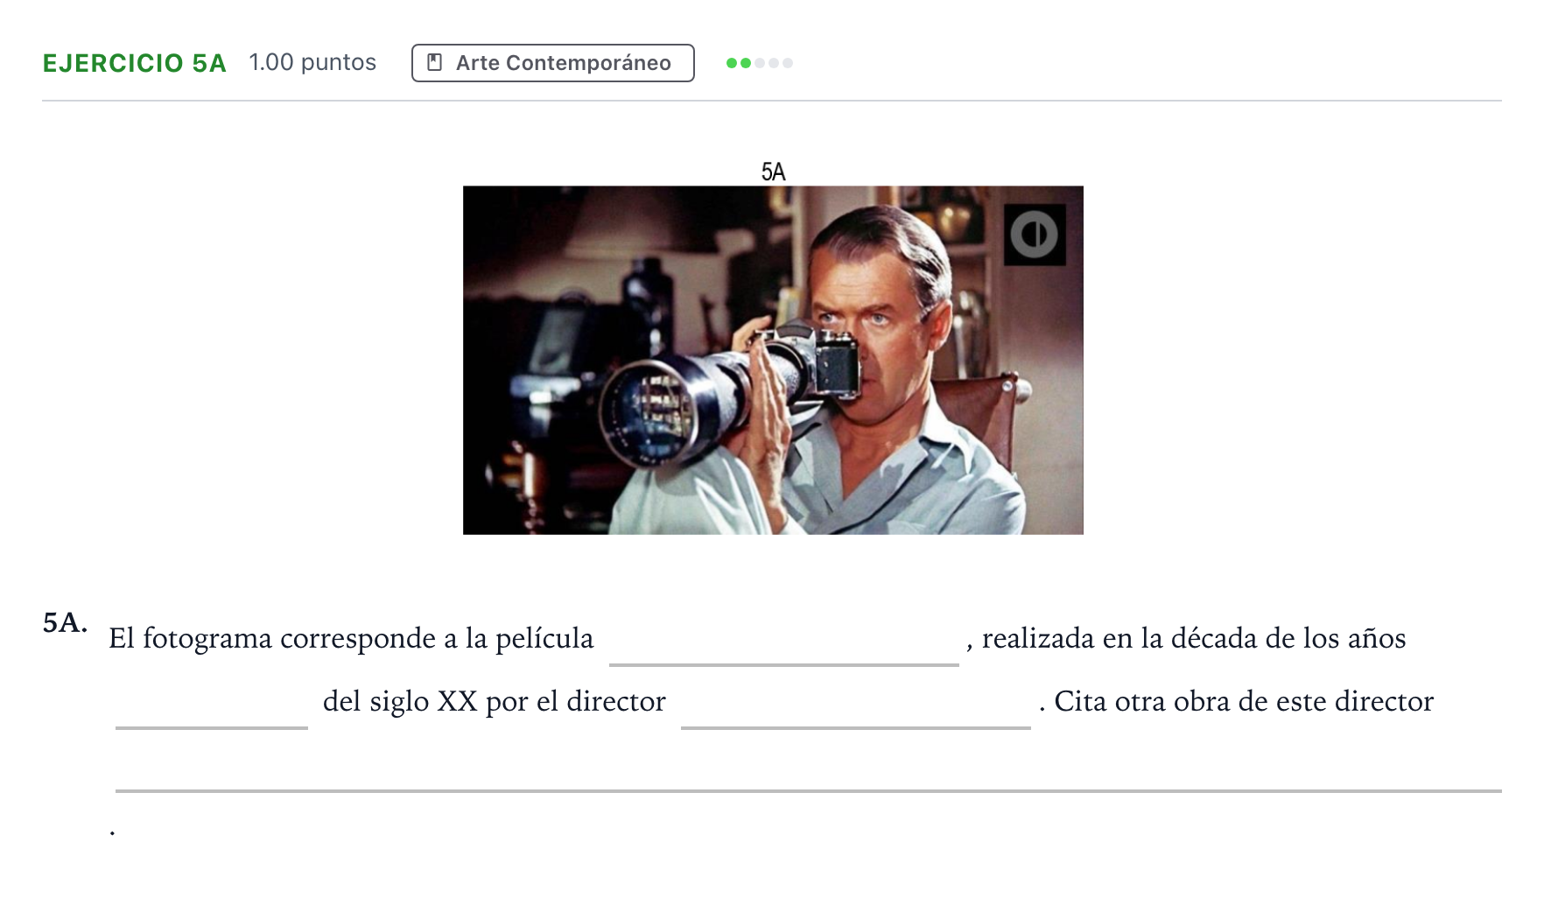Screen dimensions: 1544x919
Task: Click the '5A' caption above the image
Action: [774, 172]
